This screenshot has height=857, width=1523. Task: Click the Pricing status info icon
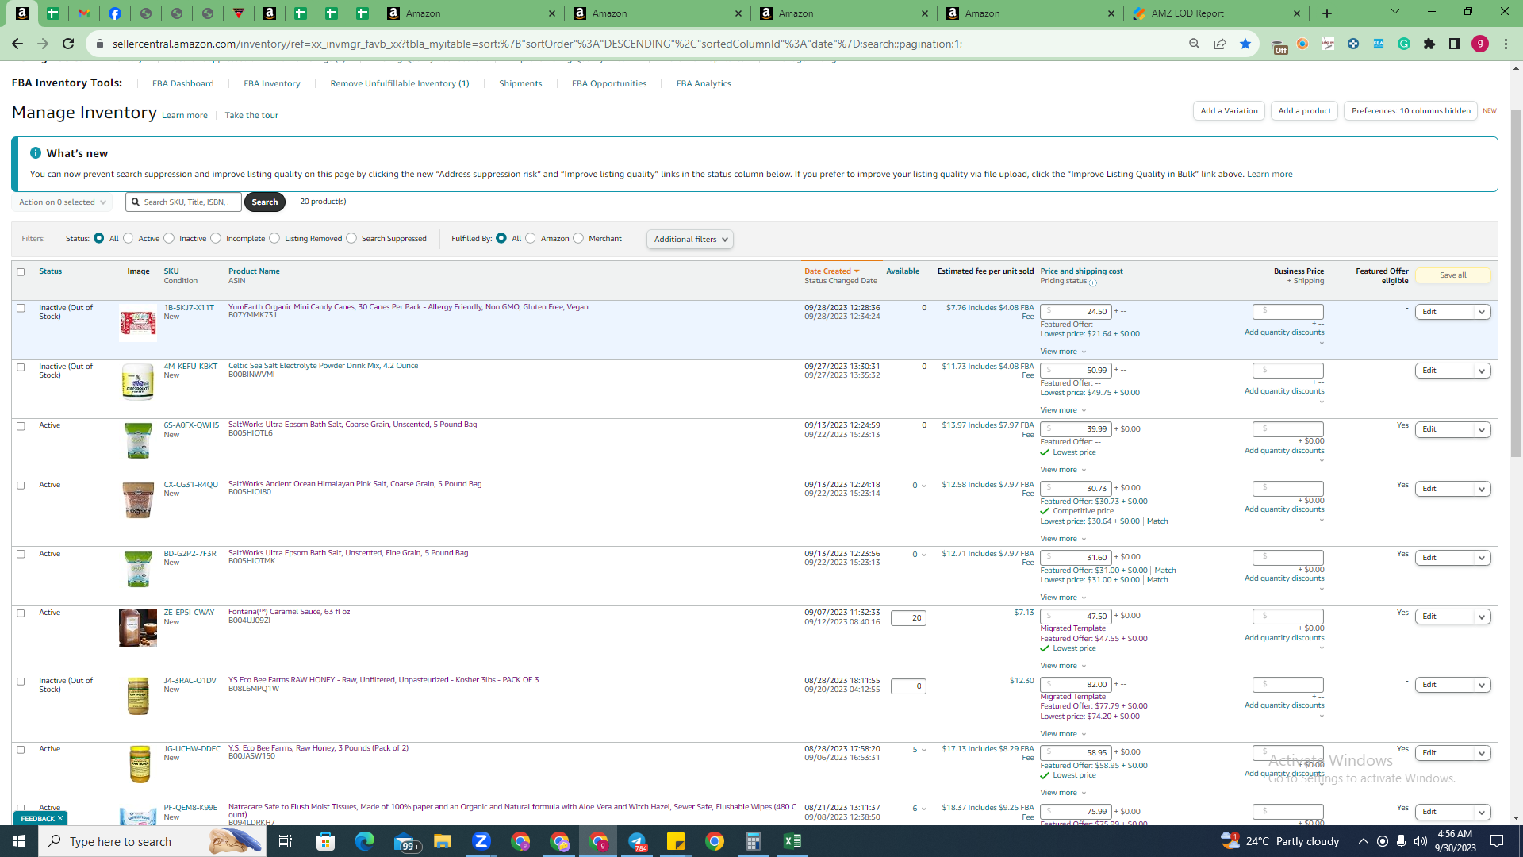(x=1093, y=282)
